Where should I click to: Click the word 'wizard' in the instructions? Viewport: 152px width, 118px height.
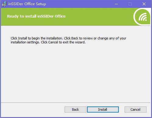coord(80,42)
